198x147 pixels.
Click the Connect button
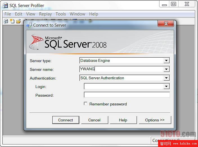pyautogui.click(x=66, y=120)
